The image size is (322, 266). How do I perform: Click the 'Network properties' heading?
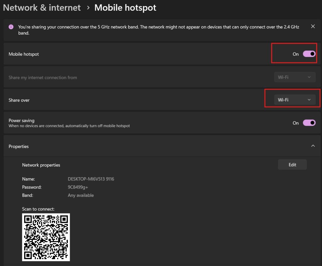point(41,165)
